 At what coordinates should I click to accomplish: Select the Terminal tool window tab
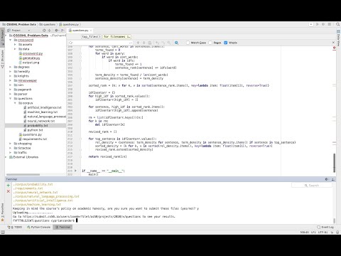coord(63,227)
